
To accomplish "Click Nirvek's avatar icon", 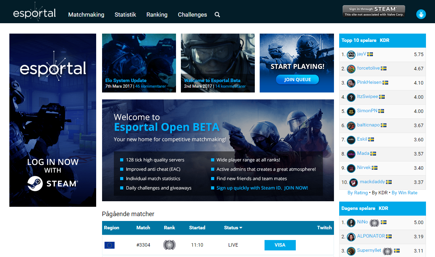I will [x=351, y=168].
